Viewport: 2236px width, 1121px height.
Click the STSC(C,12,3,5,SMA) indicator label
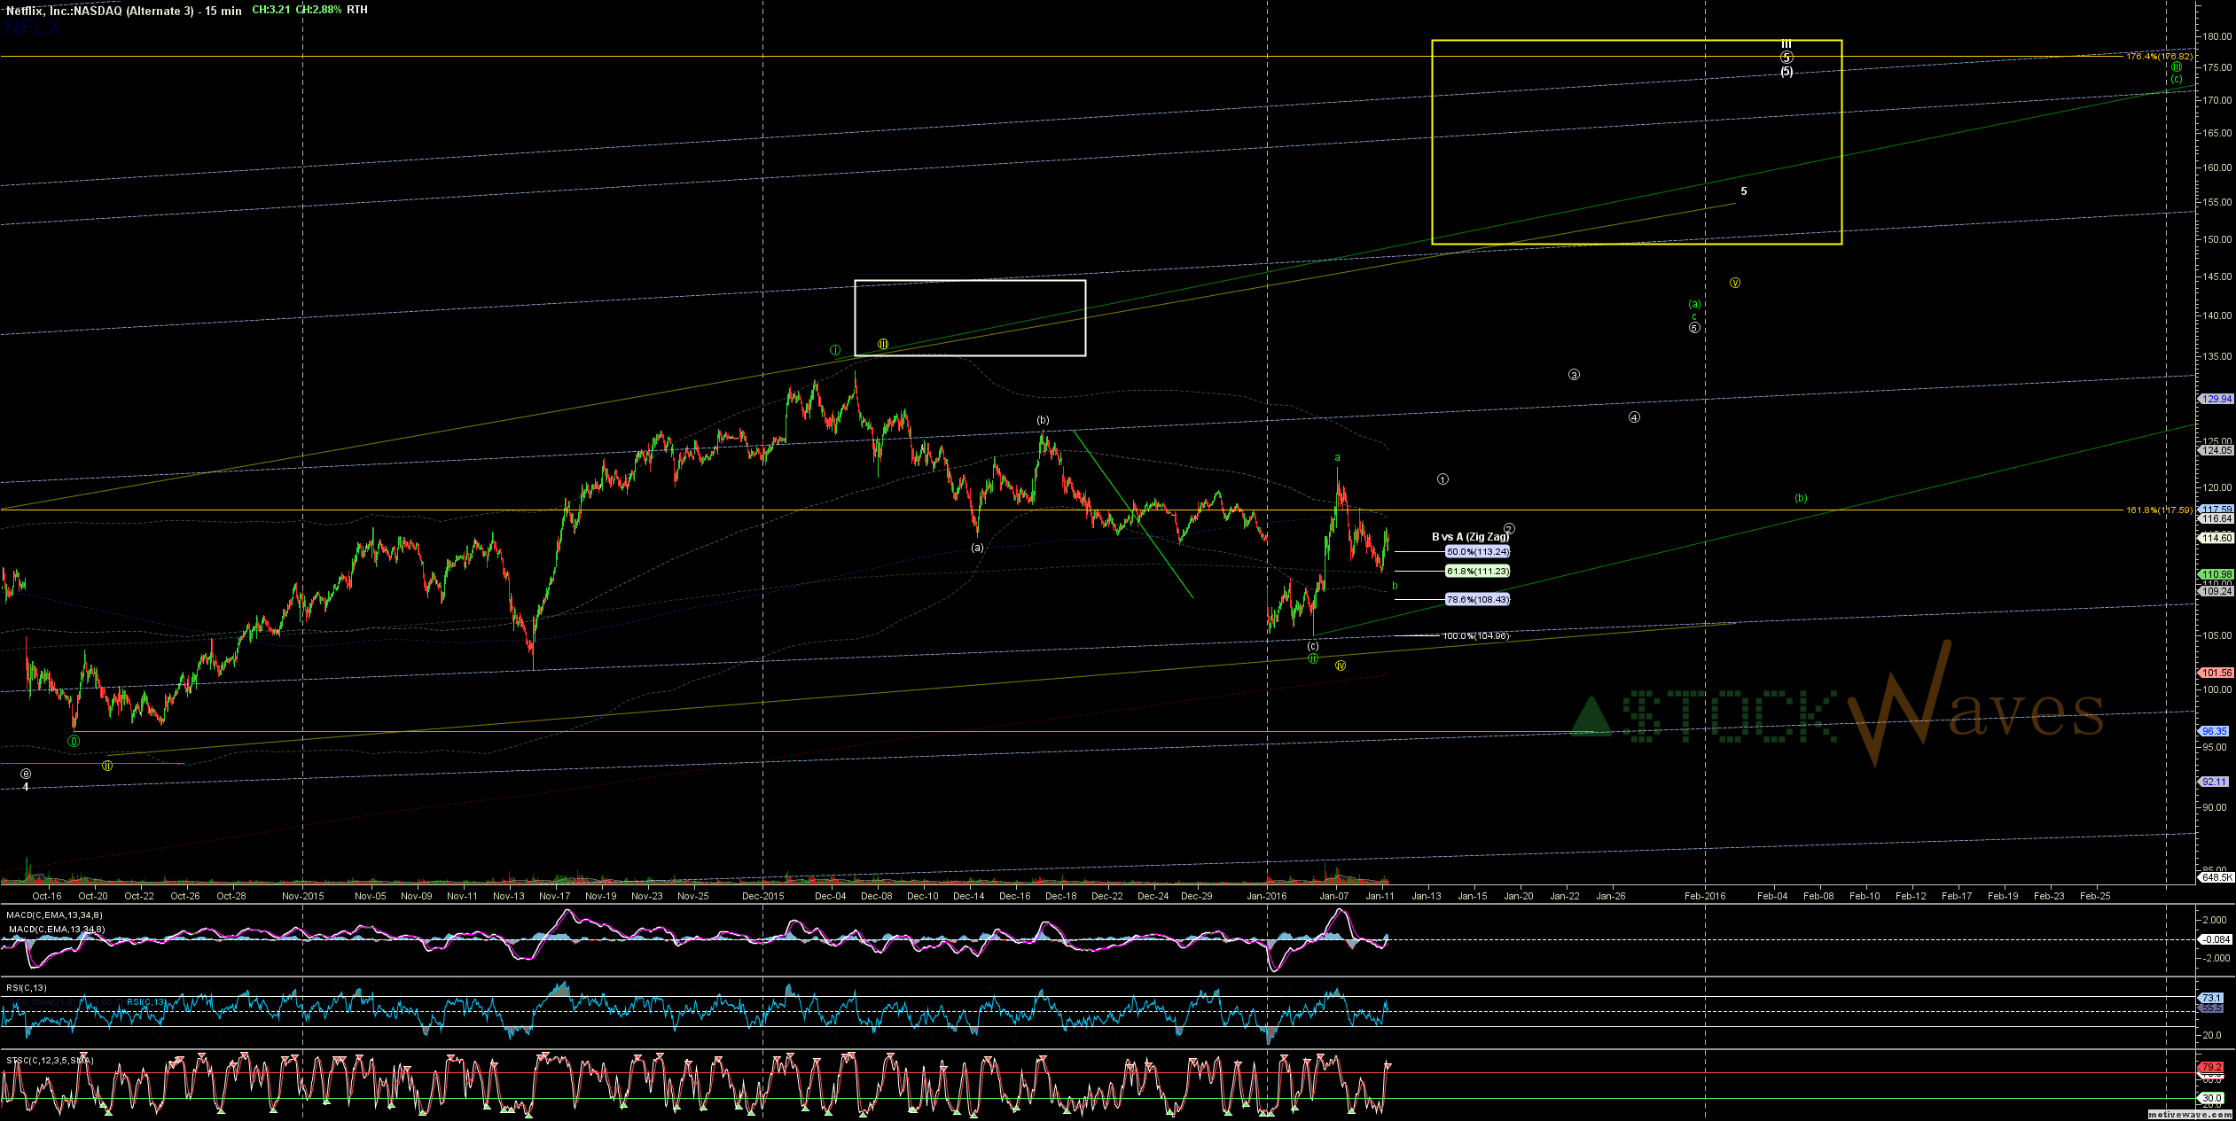[50, 1061]
